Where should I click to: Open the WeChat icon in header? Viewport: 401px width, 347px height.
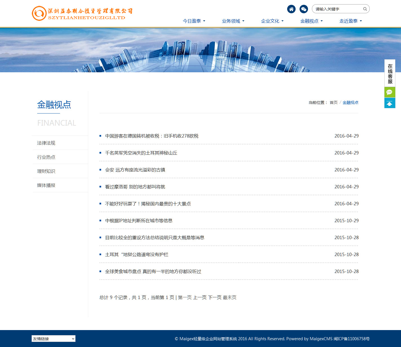[x=303, y=9]
